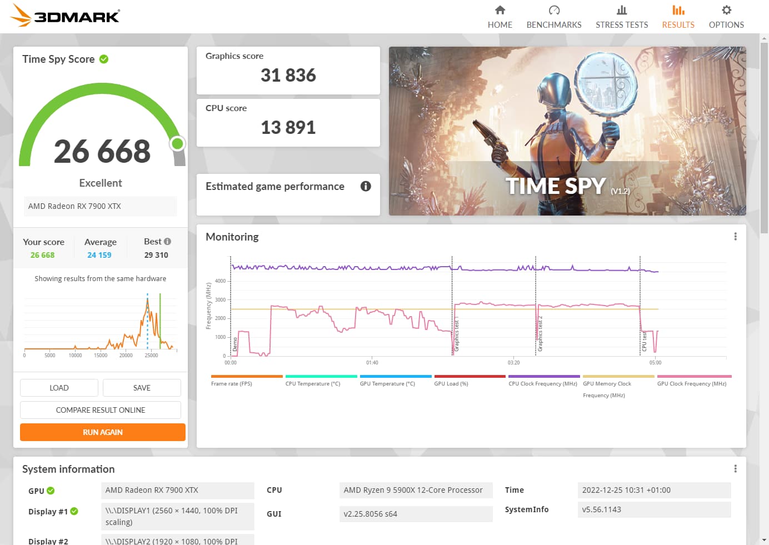Click the GPU validation checkmark icon
769x545 pixels.
51,491
